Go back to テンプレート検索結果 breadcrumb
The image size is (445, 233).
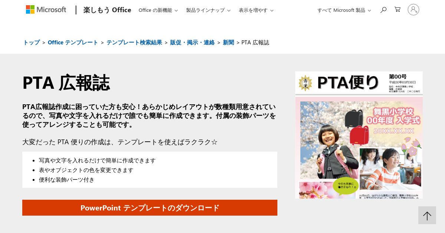point(134,42)
